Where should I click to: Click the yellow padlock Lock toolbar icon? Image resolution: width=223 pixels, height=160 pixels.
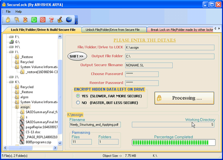tap(8, 20)
